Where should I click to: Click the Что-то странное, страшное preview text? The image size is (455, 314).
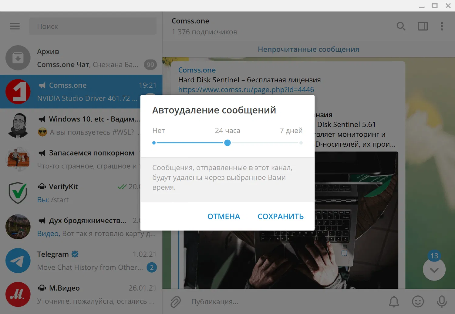tap(89, 166)
